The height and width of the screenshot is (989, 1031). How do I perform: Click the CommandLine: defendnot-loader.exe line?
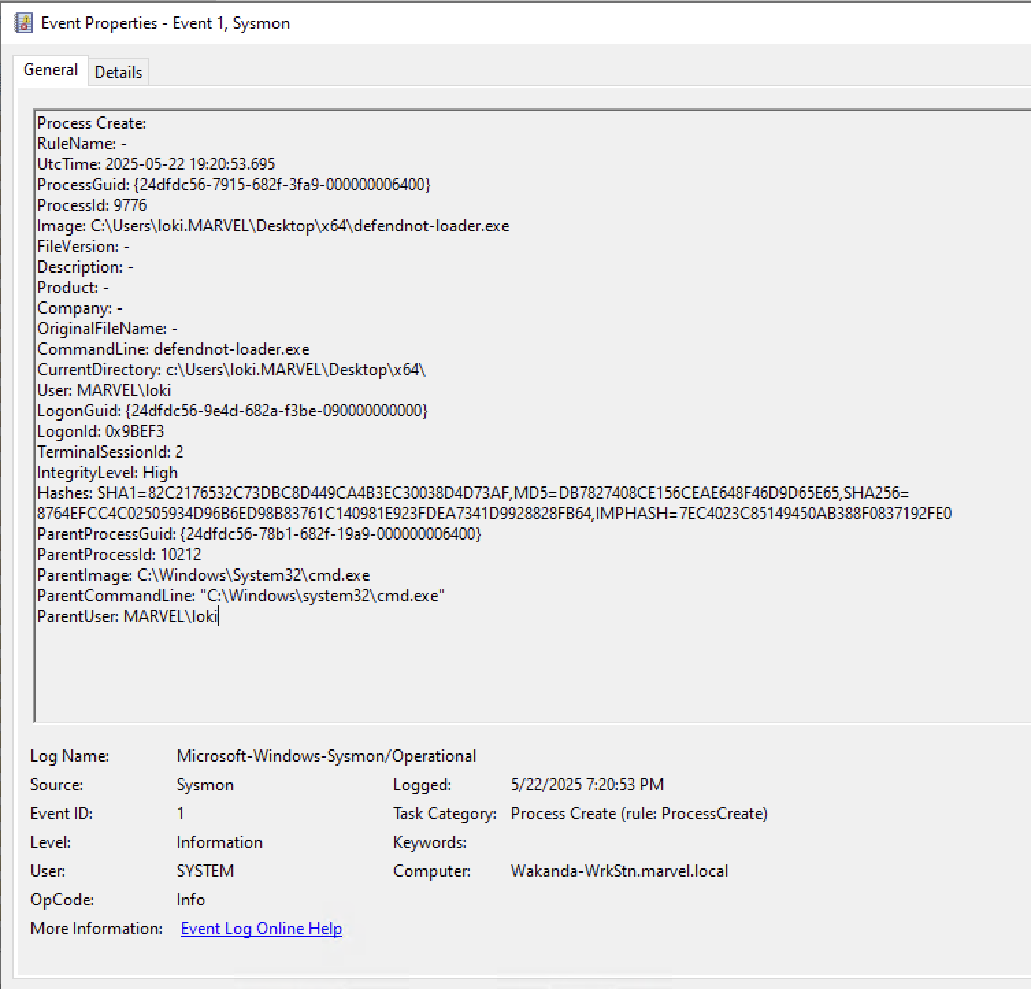click(173, 349)
